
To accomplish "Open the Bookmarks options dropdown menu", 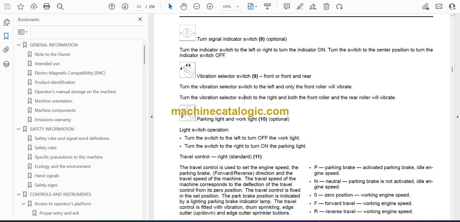I will 23,32.
